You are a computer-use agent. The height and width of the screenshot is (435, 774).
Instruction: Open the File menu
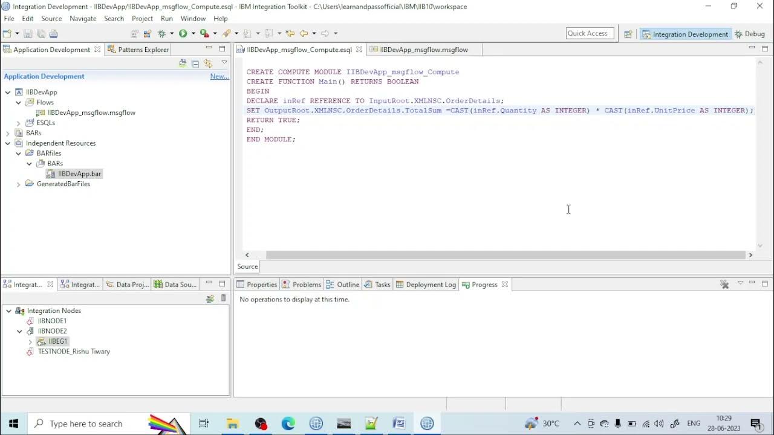9,19
